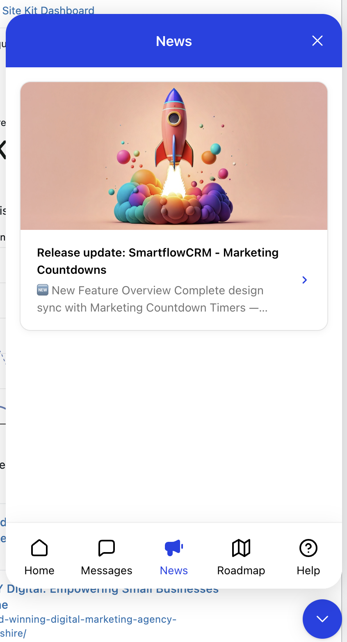This screenshot has height=642, width=347.
Task: Open the rocket launch article image
Action: pos(174,156)
